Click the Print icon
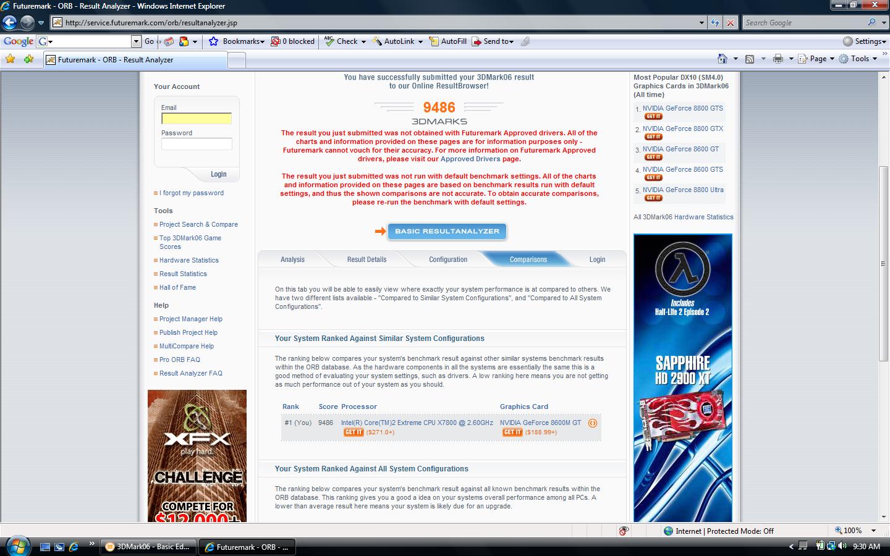Screen dimensions: 890x556 tap(778, 59)
